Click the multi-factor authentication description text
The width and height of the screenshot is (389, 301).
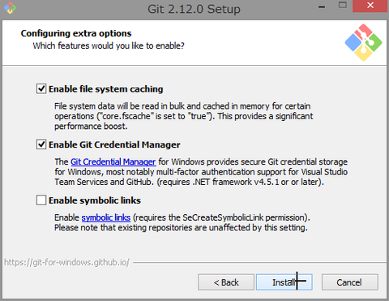pos(201,172)
